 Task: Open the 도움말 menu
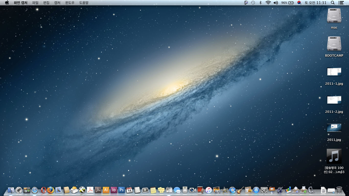click(x=84, y=3)
